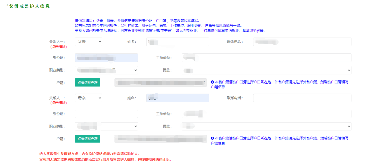Click info icon beside 关系人二 户籍 hint
The image size is (370, 163).
(212, 138)
